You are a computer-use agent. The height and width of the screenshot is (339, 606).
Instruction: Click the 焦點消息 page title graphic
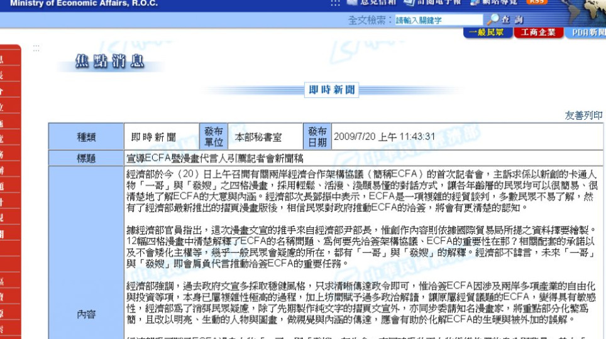pos(109,62)
